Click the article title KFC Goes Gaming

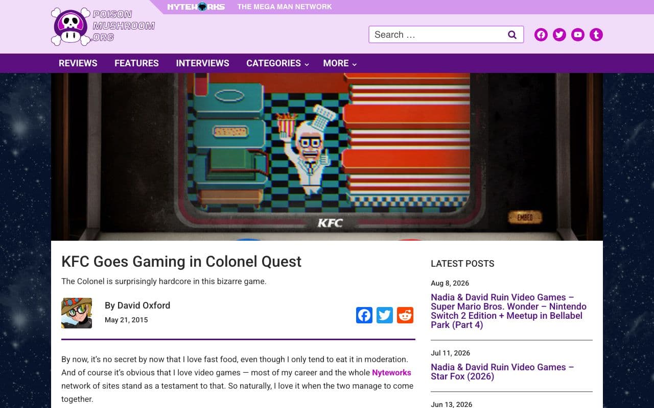click(181, 262)
